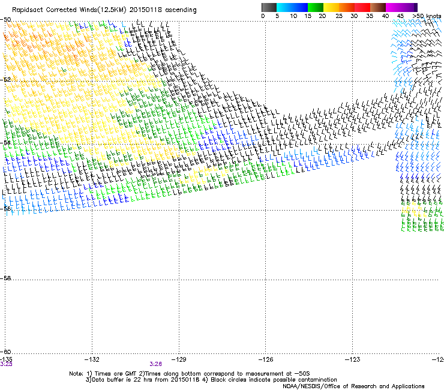
Task: Select the orange 25-30 knots legend swatch
Action: [x=347, y=7]
